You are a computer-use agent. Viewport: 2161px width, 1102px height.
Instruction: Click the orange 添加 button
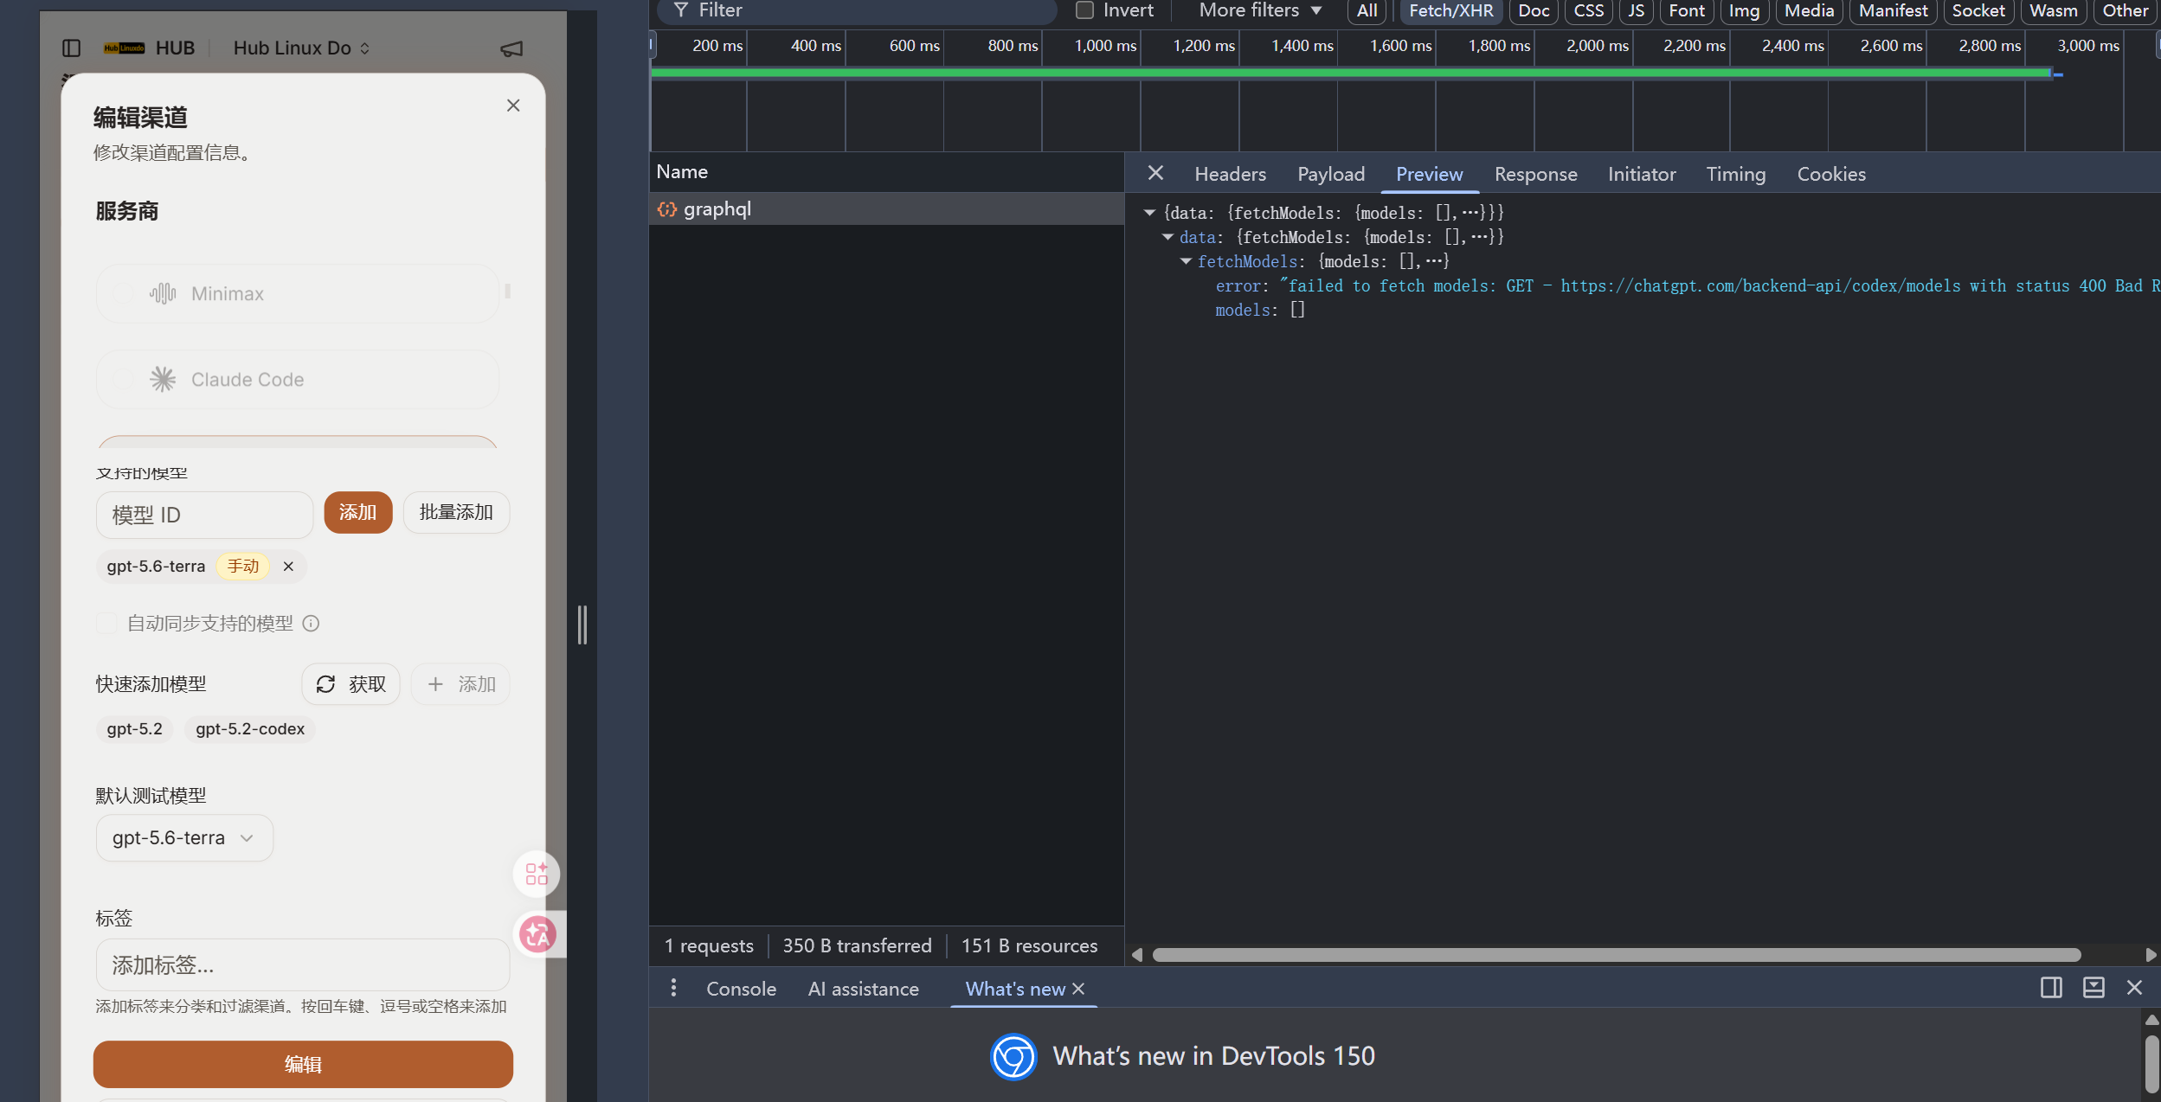click(x=357, y=512)
